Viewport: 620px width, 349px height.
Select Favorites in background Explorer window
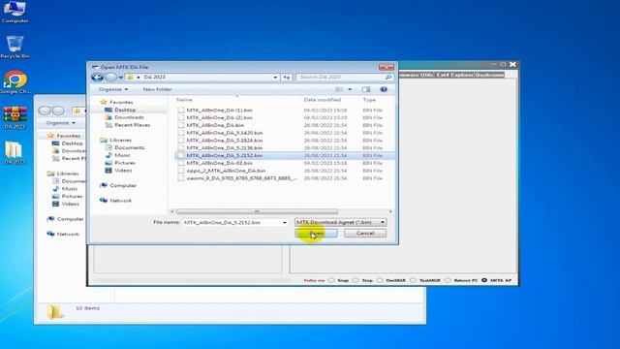[64, 136]
